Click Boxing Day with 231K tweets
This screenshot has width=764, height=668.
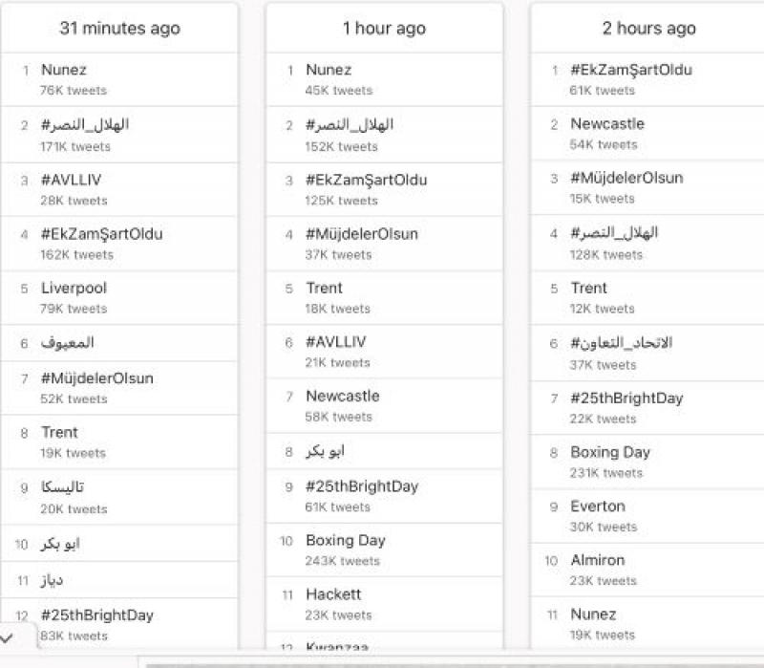(609, 452)
